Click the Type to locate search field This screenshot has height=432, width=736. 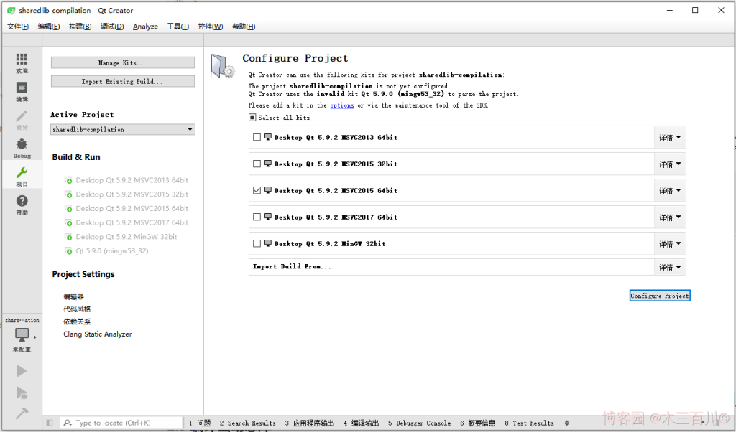(x=122, y=423)
